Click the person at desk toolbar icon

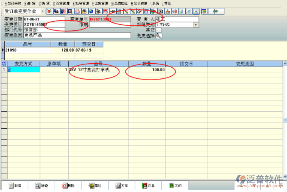tap(98, 11)
